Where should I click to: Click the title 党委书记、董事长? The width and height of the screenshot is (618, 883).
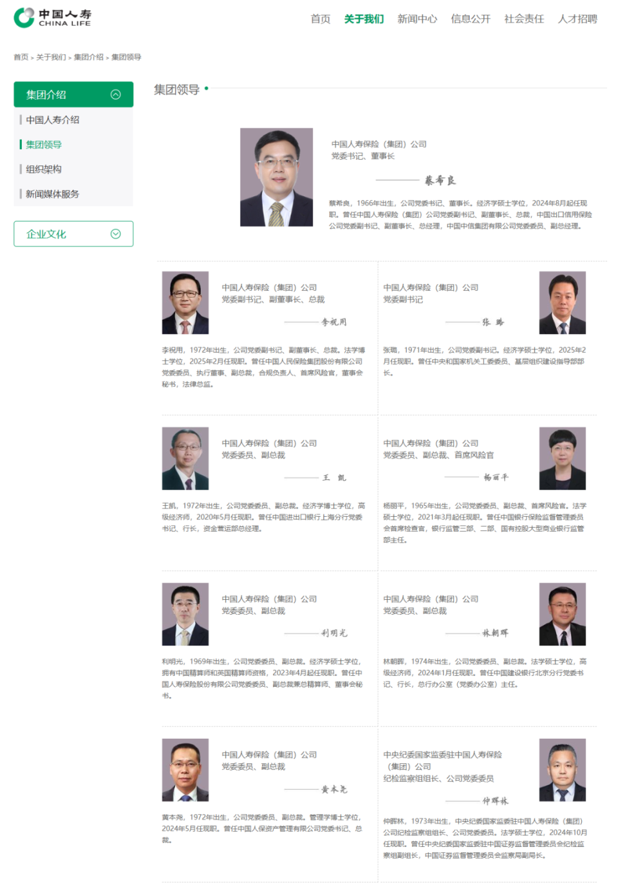(x=363, y=156)
